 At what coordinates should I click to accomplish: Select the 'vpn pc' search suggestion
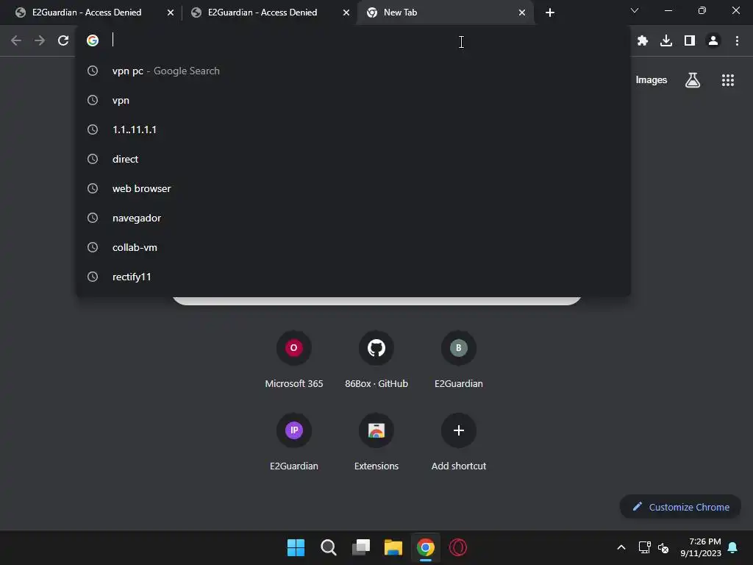point(354,71)
